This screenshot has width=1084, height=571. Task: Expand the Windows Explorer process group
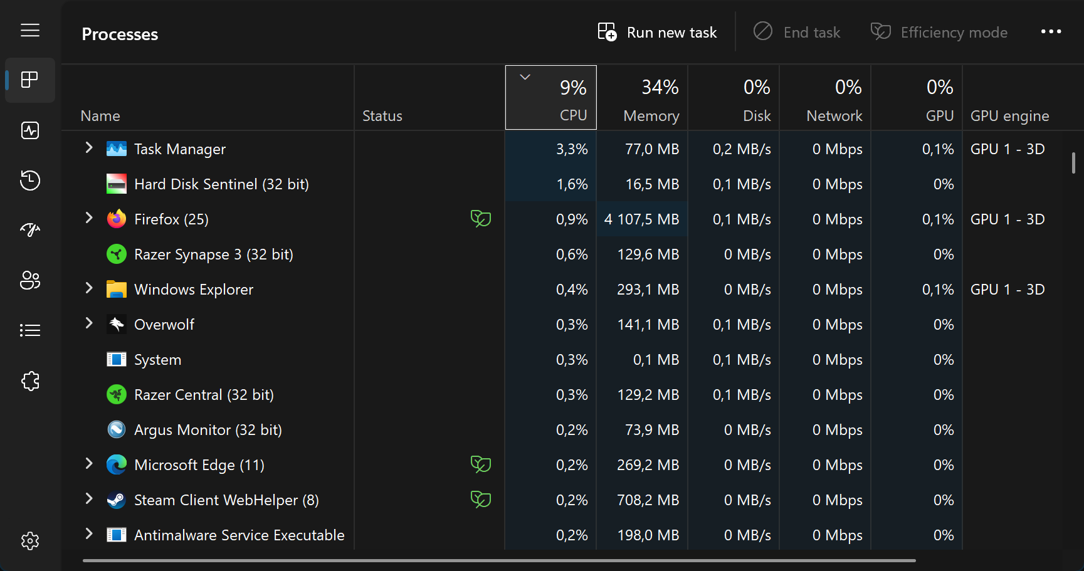click(89, 288)
